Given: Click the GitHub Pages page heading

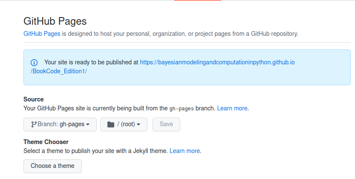Looking at the screenshot, I should point(55,21).
